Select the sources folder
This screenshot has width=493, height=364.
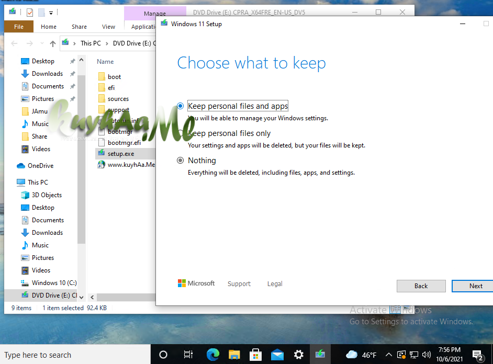coord(118,99)
